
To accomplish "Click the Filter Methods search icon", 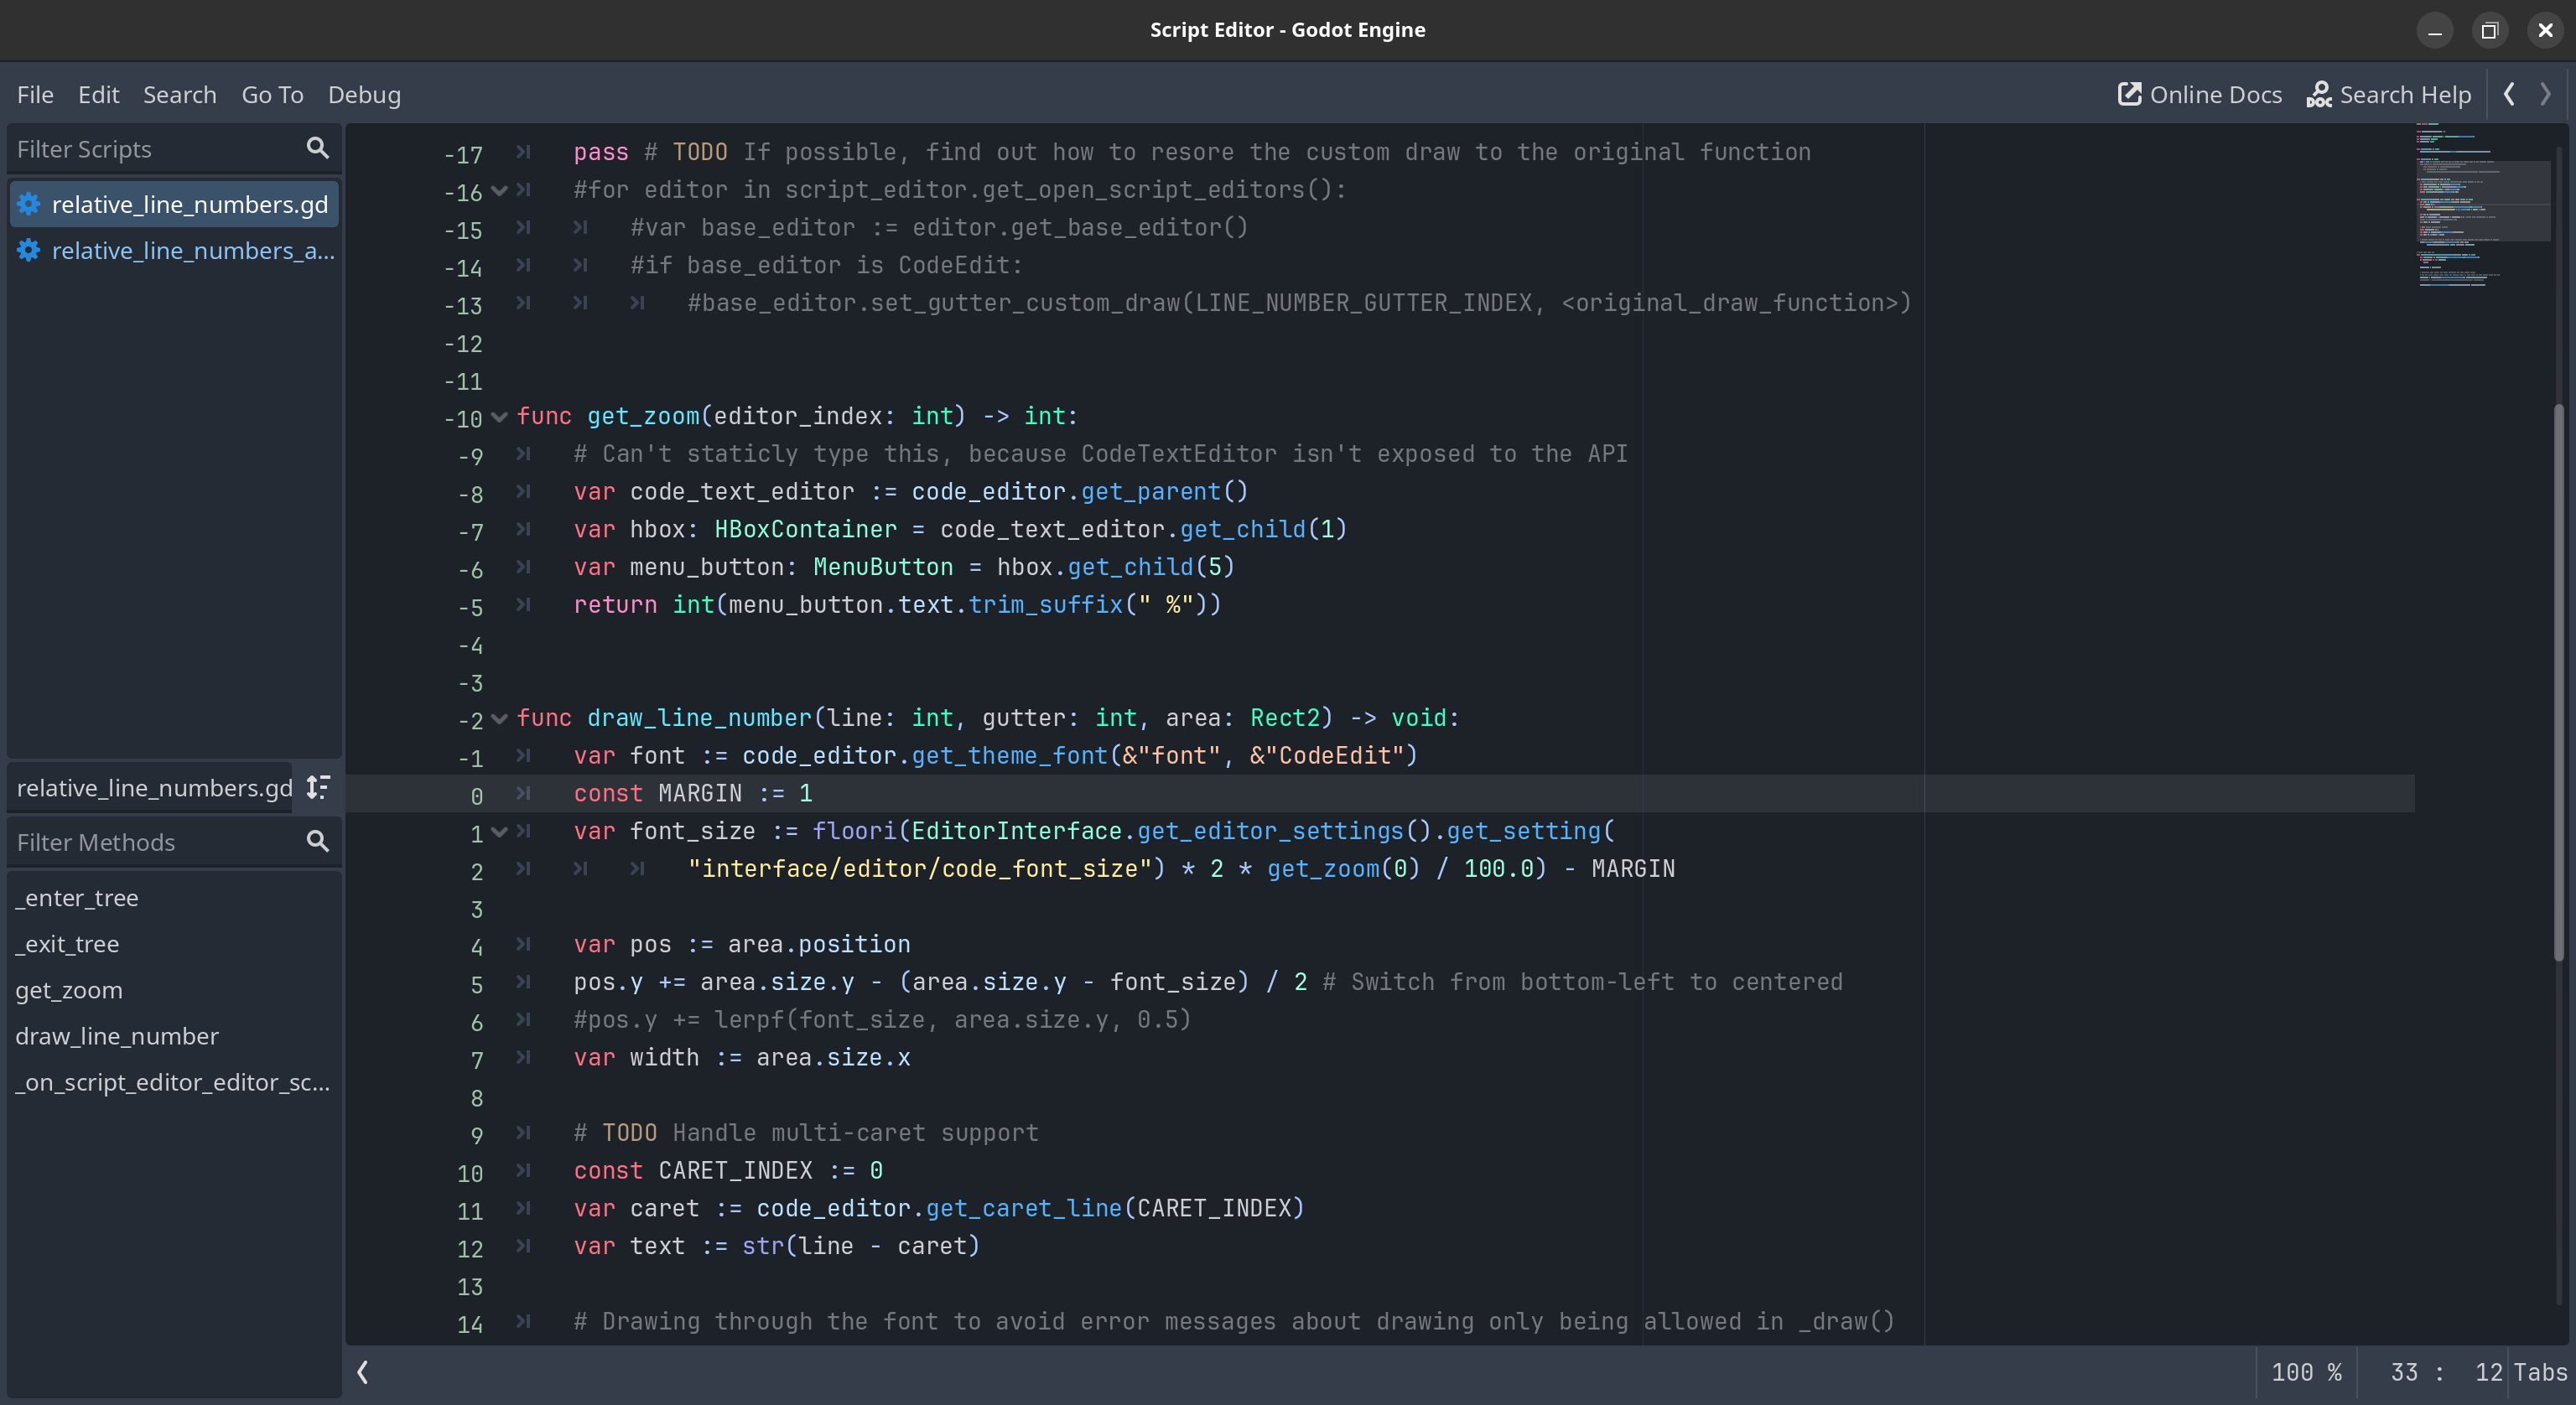I will coord(317,842).
